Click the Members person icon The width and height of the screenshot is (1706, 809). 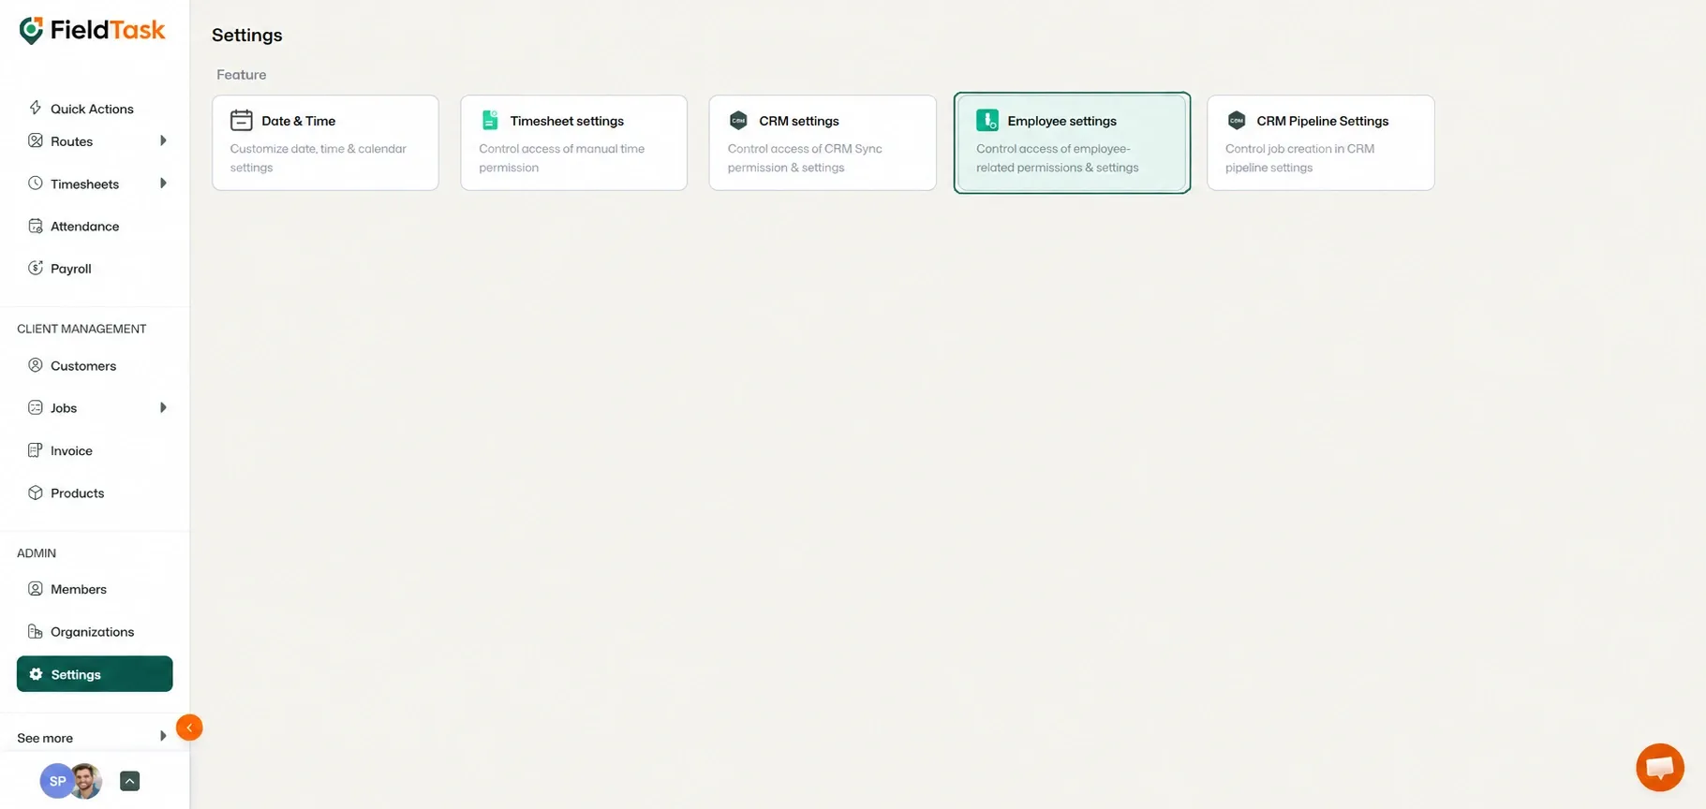coord(36,589)
